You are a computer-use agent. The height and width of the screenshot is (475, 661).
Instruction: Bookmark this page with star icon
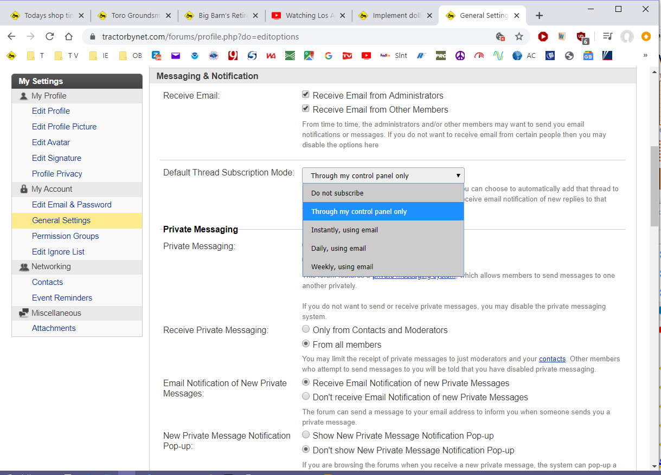point(519,37)
